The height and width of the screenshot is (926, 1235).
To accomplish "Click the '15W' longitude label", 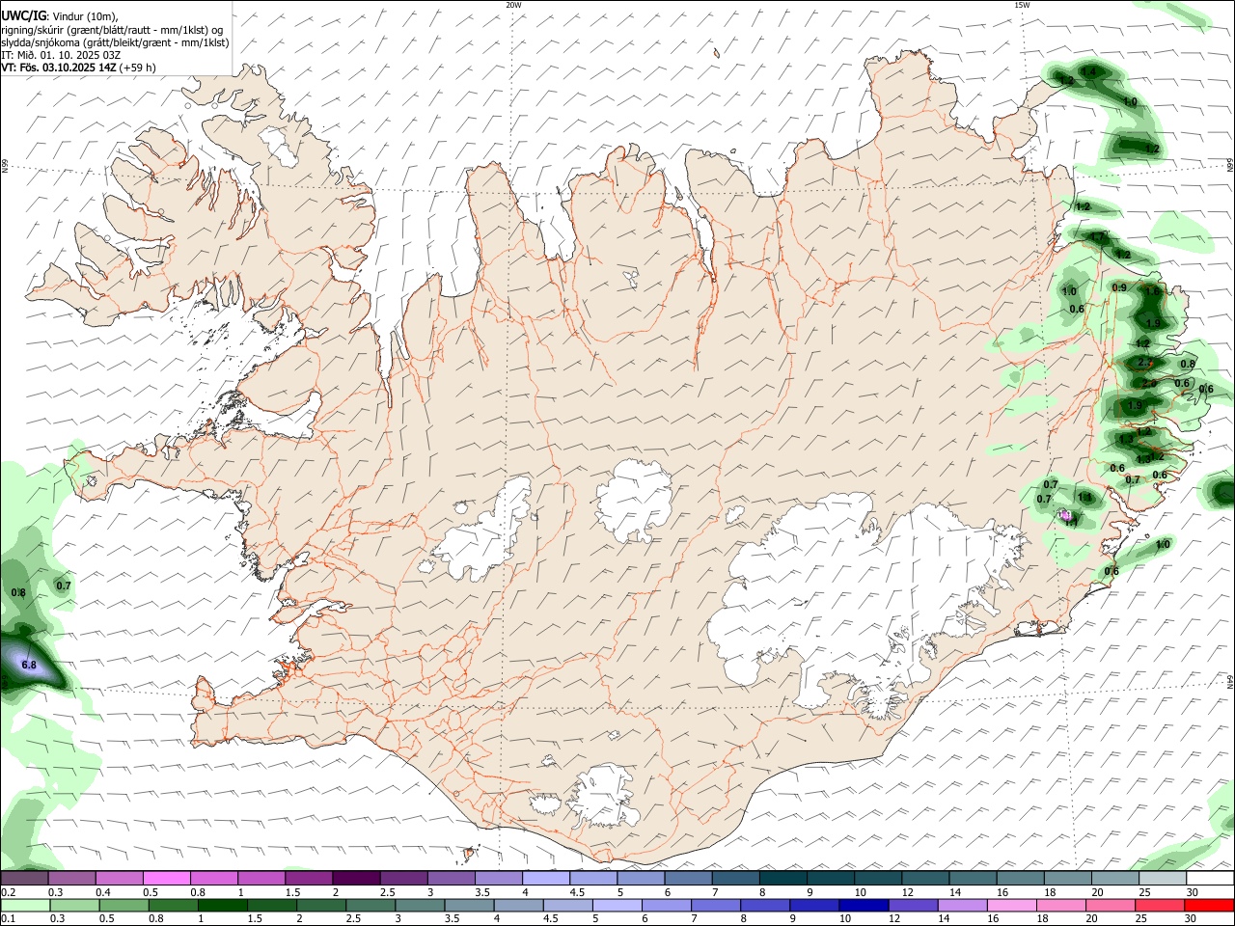I will tap(1022, 5).
